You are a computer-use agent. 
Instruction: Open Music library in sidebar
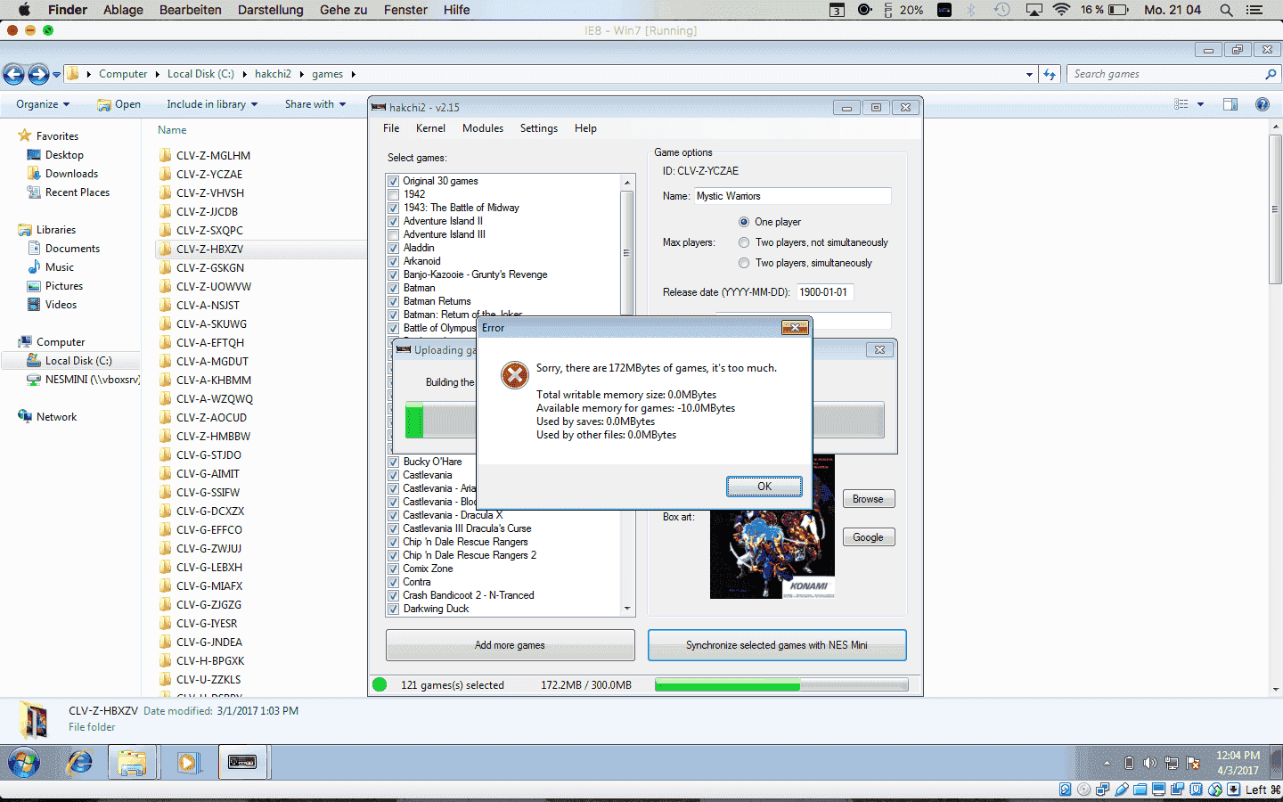(x=60, y=267)
